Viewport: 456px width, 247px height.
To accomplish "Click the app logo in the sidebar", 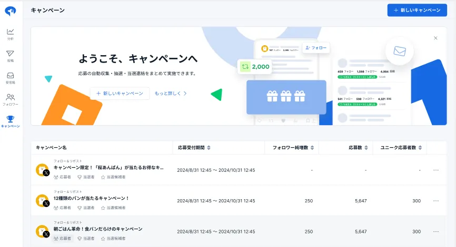I will click(x=11, y=11).
